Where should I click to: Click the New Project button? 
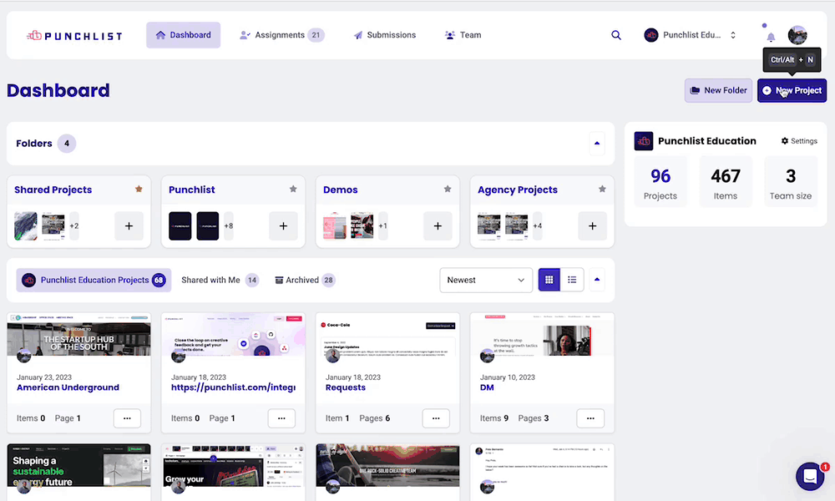coord(792,90)
